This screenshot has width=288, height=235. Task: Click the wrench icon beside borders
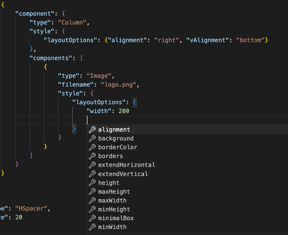pos(92,156)
